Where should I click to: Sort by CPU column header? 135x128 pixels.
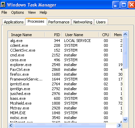click(105, 35)
